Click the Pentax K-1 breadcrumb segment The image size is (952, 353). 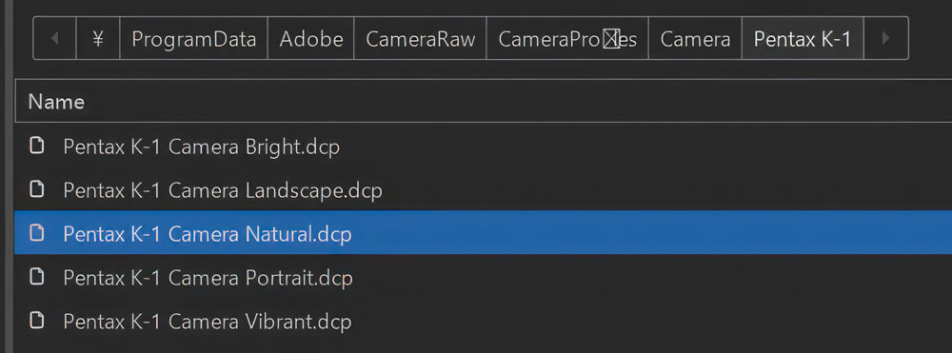[x=803, y=38]
